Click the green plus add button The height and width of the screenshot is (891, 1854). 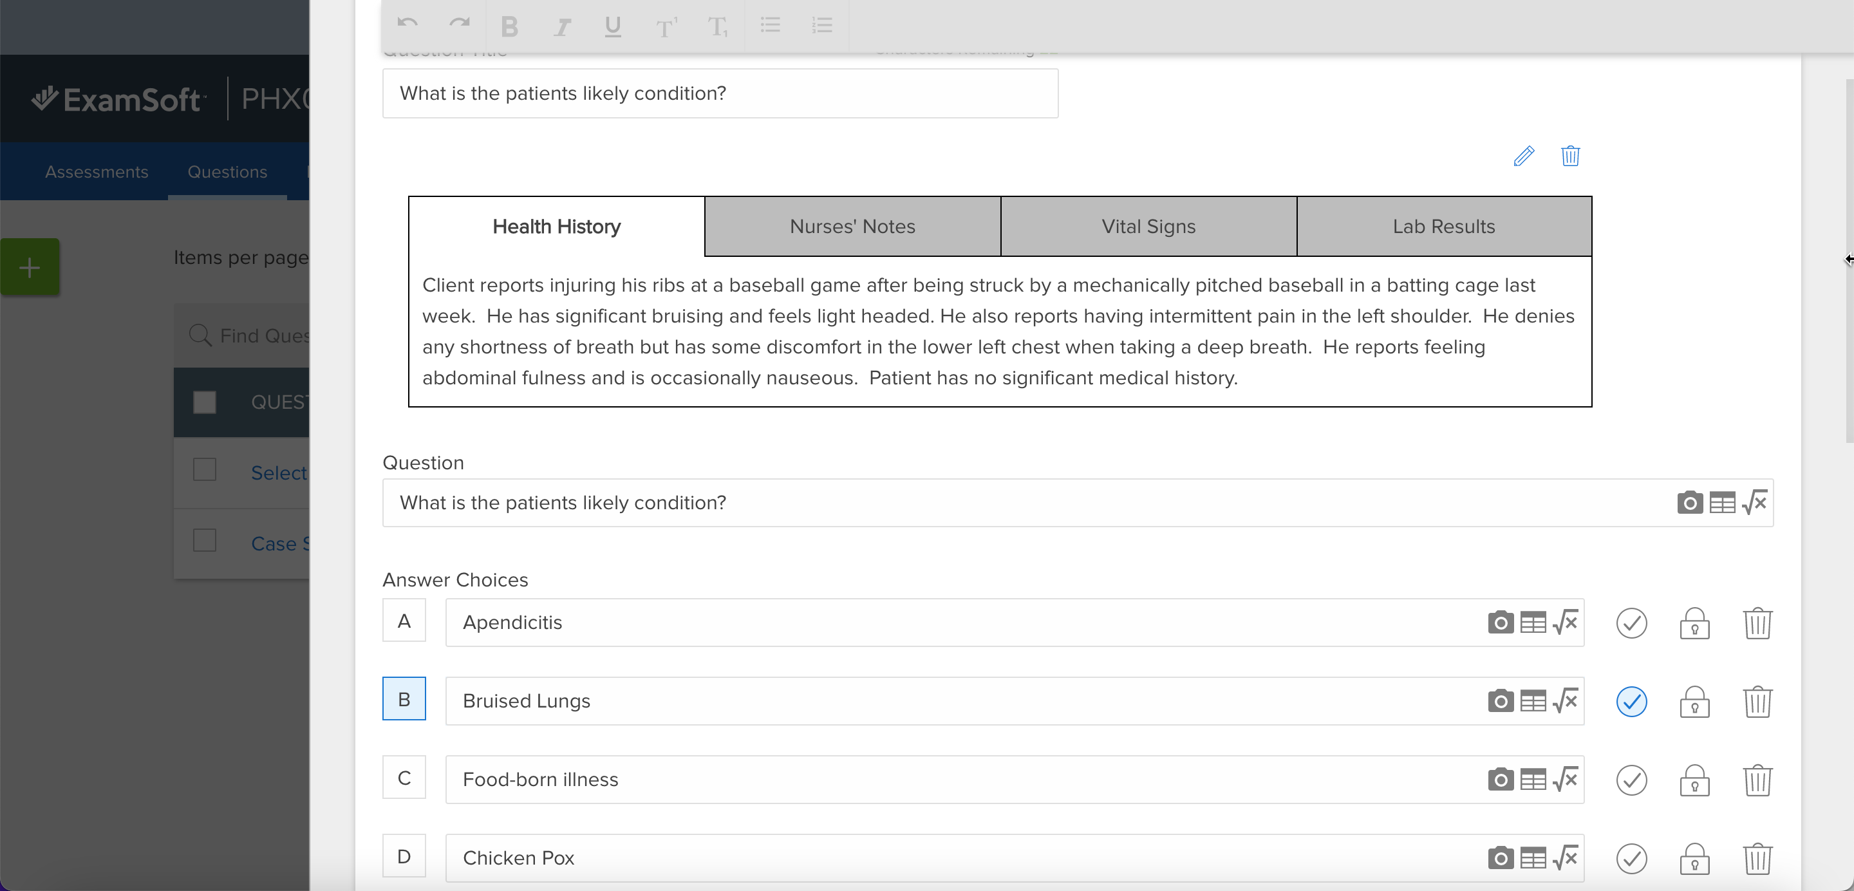click(x=30, y=267)
